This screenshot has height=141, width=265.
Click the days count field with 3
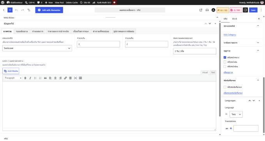(98, 44)
